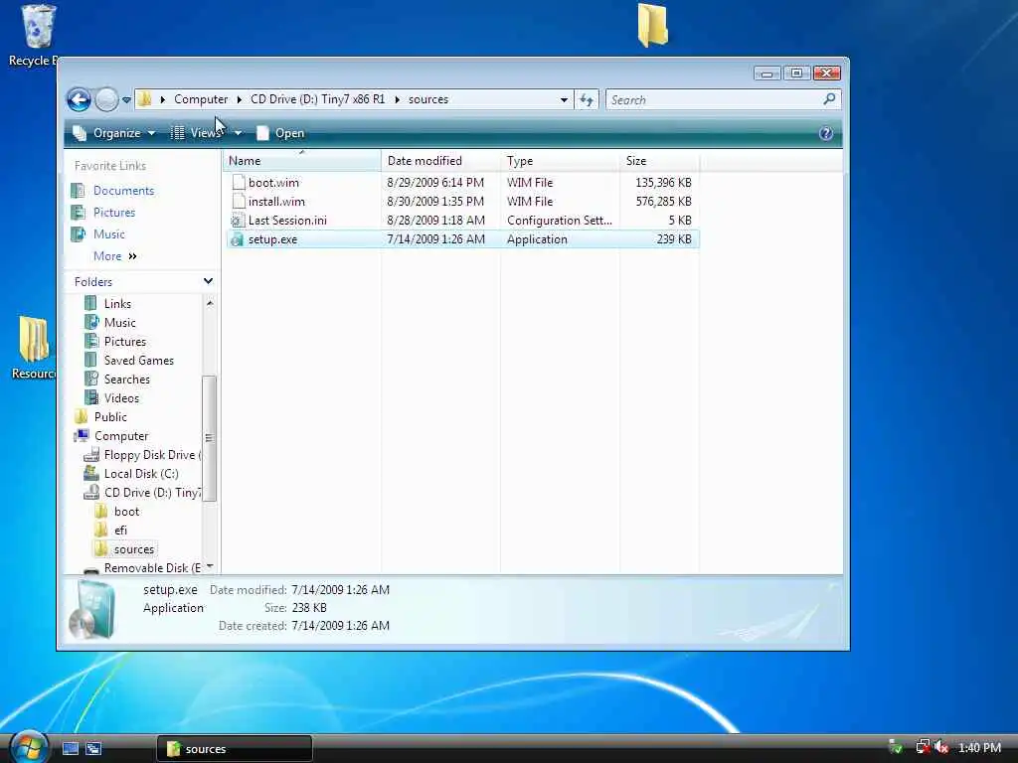
Task: Open boot folder in tree
Action: point(126,512)
